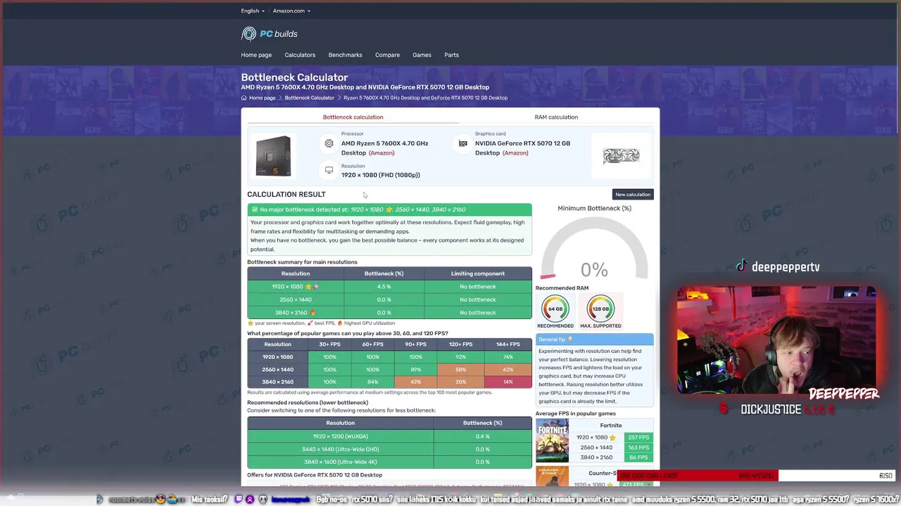Click the green checkmark in no-bottleneck banner

tap(255, 209)
